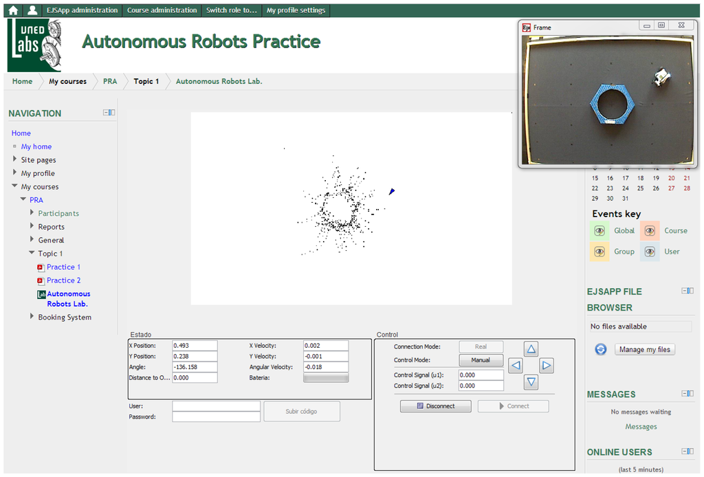This screenshot has width=704, height=477.
Task: Open the Switch role to menu
Action: (232, 10)
